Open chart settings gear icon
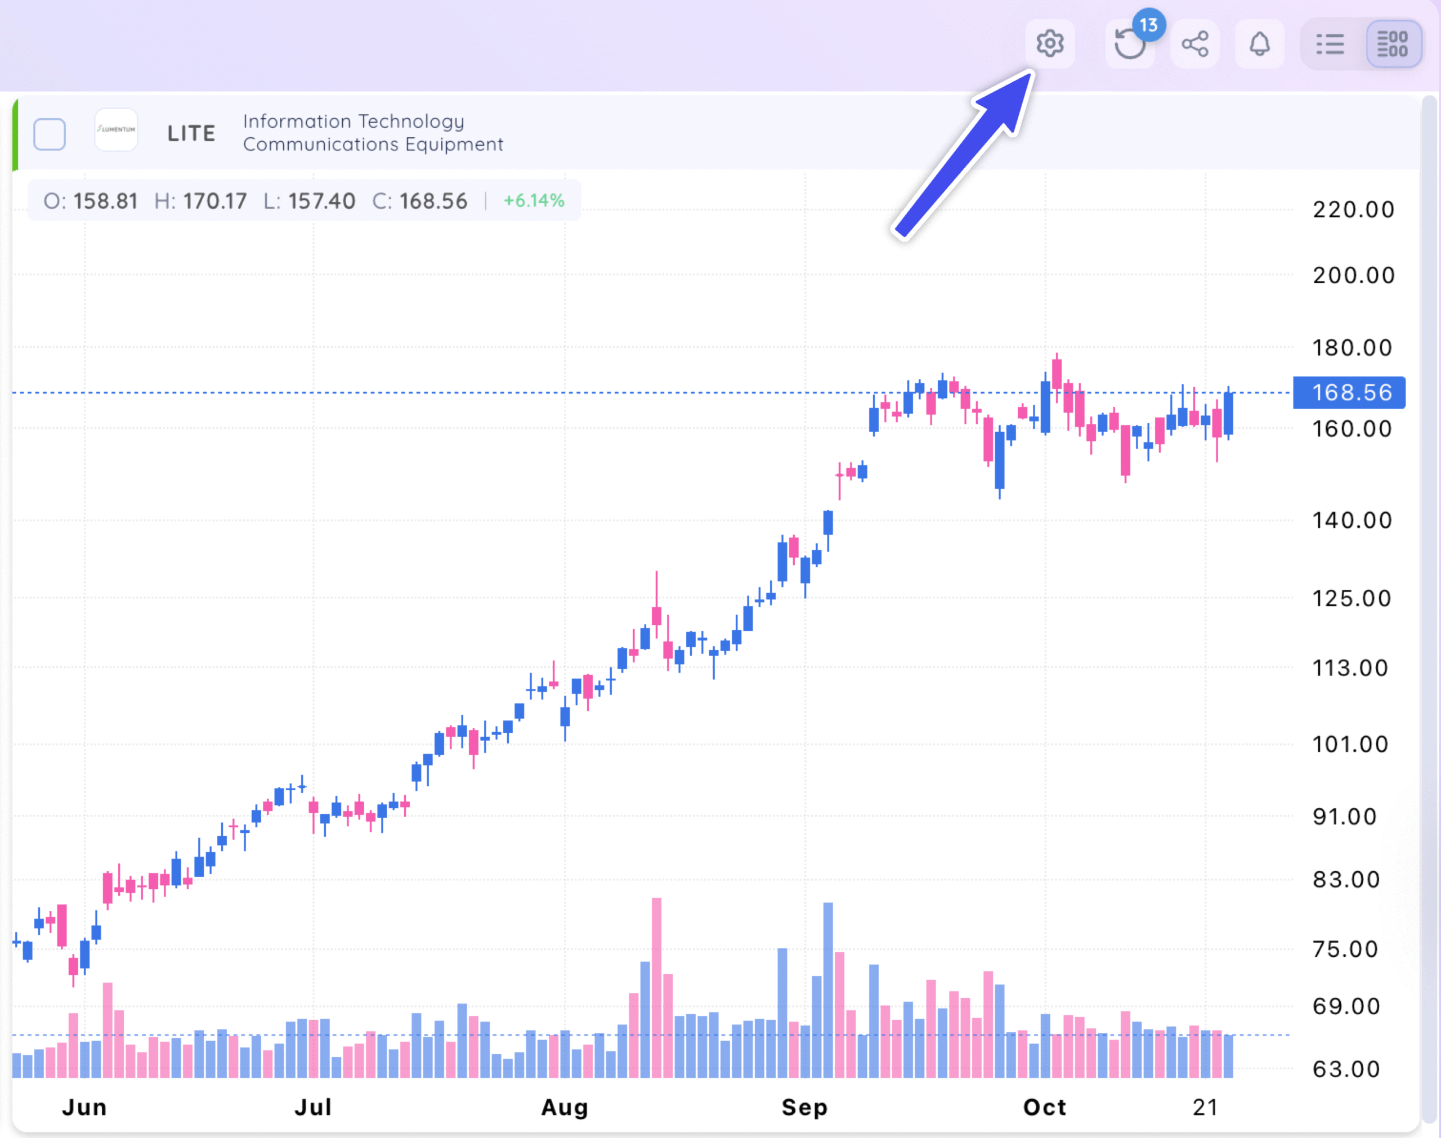The height and width of the screenshot is (1138, 1441). click(1049, 44)
